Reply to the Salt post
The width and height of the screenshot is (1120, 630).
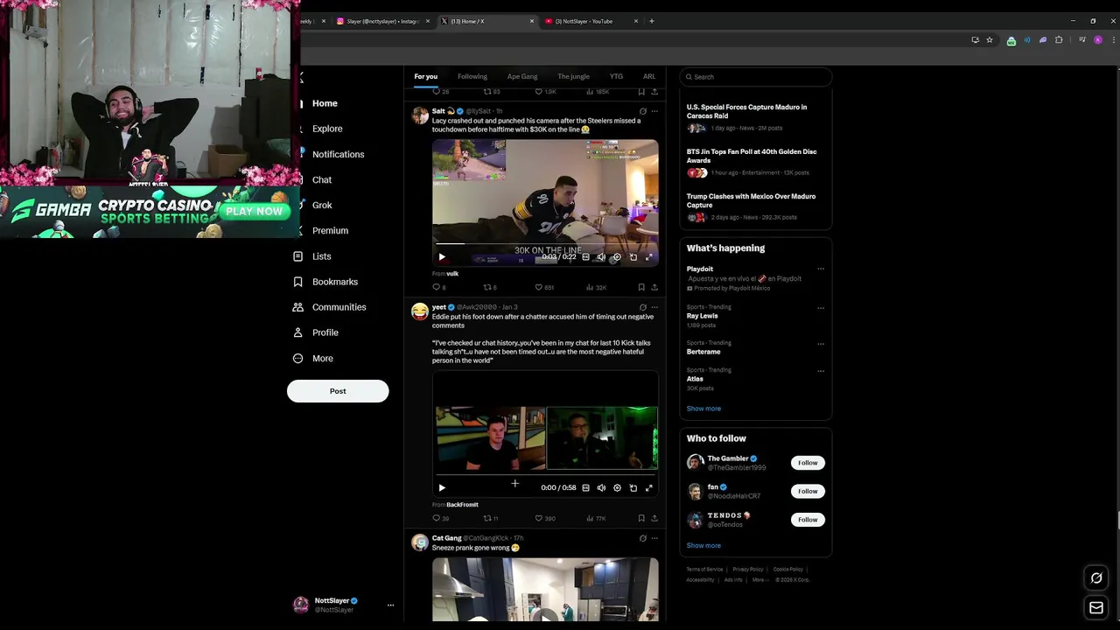tap(439, 287)
